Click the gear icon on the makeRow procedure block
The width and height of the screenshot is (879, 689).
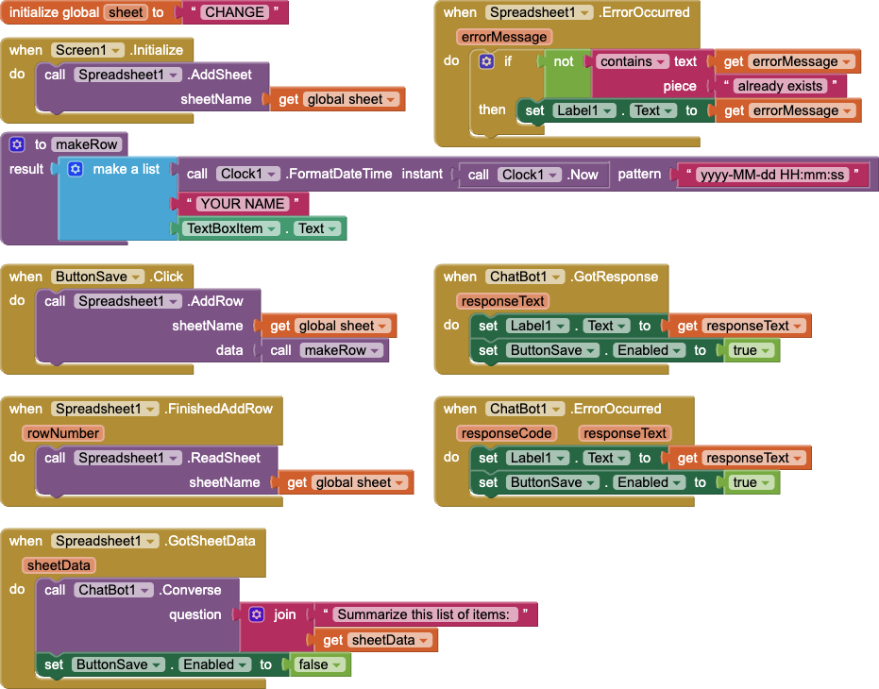[x=17, y=144]
